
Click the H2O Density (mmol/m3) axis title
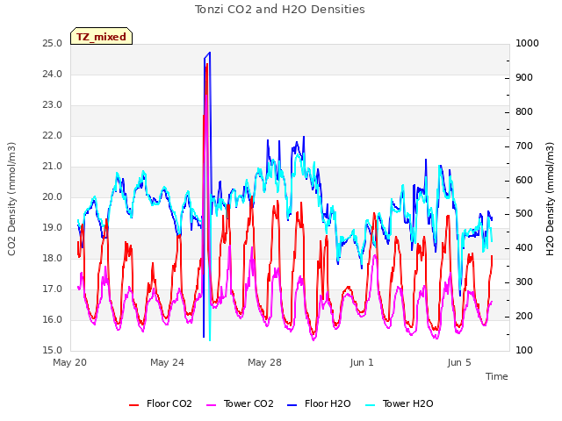(550, 199)
